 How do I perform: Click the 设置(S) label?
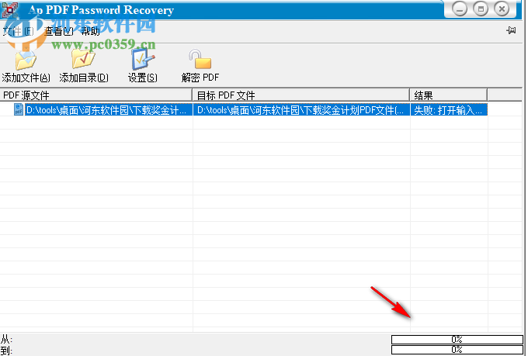pyautogui.click(x=142, y=78)
